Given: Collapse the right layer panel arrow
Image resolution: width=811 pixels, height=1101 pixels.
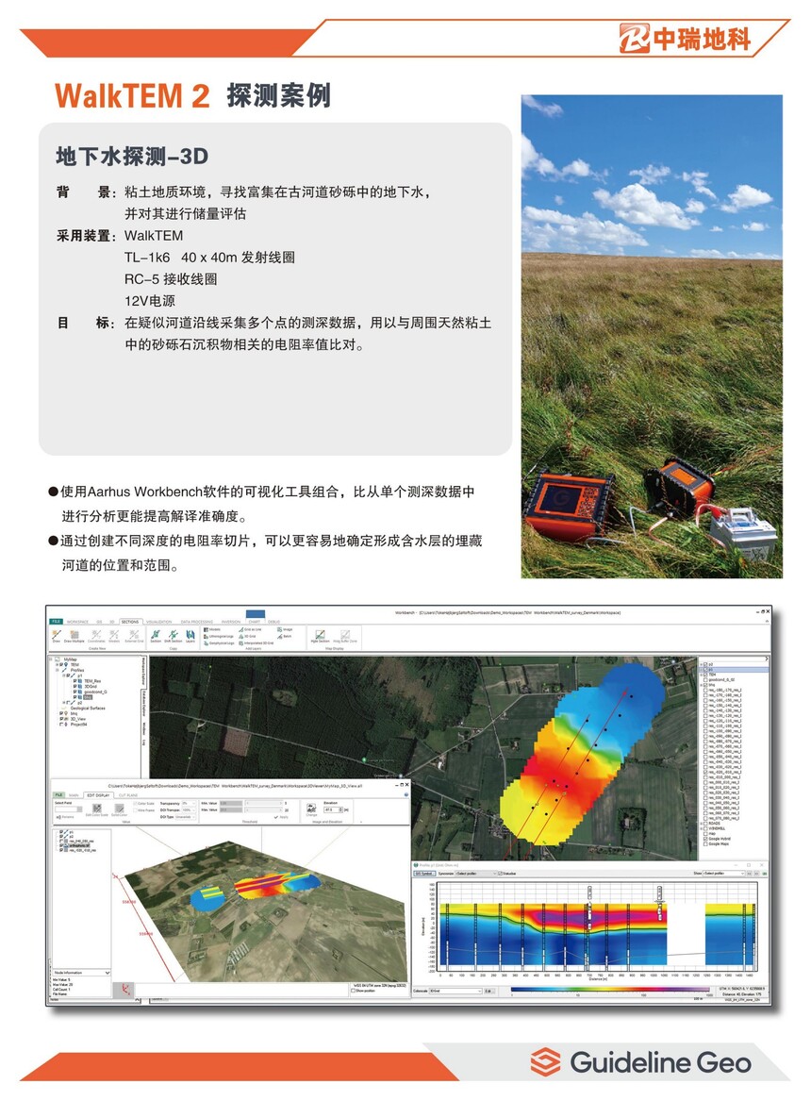Looking at the screenshot, I should click(x=766, y=659).
